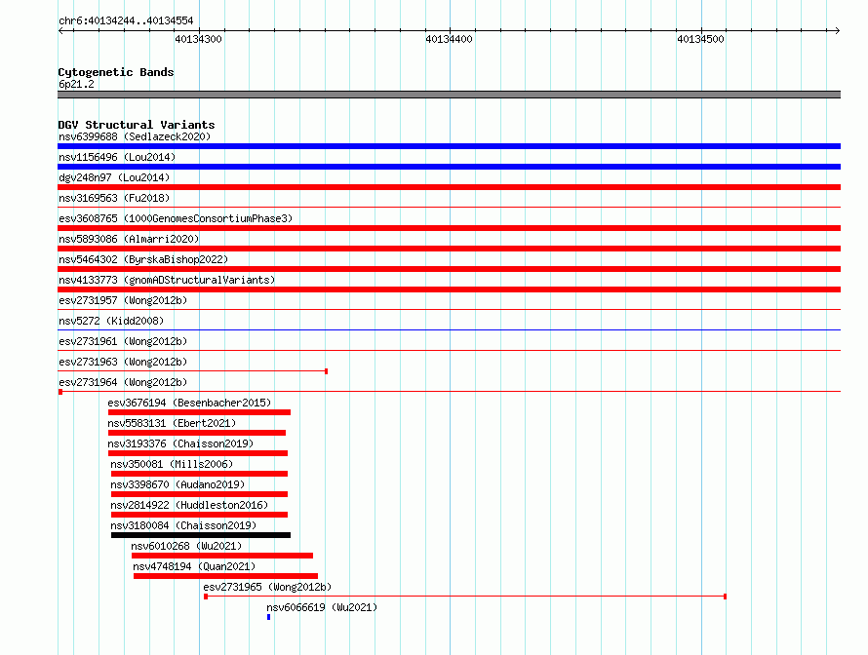The image size is (868, 655).
Task: Open variant nsv5583131 (Ebert2021) label
Action: tap(172, 423)
